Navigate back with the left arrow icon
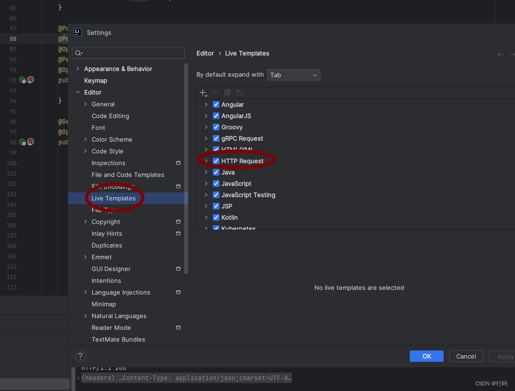Image resolution: width=515 pixels, height=391 pixels. coord(500,54)
